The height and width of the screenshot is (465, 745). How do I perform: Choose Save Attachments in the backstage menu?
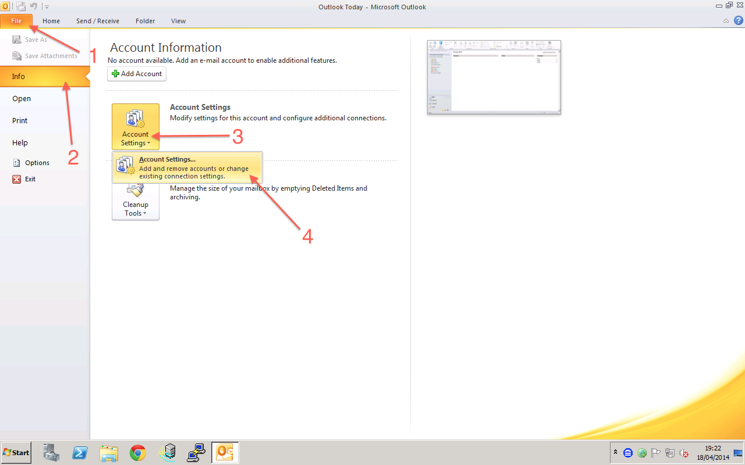pyautogui.click(x=45, y=56)
